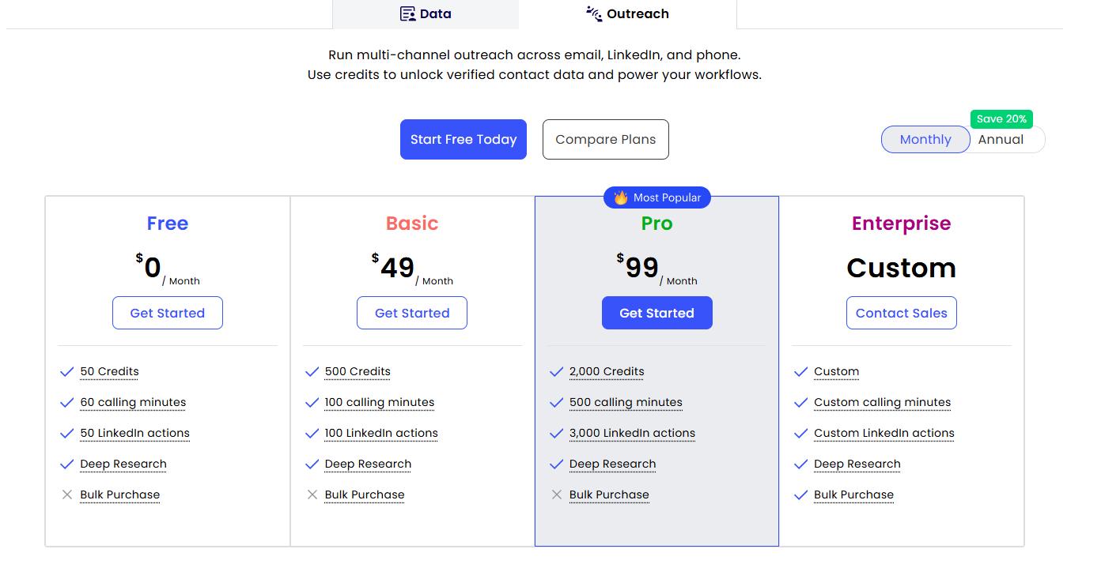1120x579 pixels.
Task: Click Deep Research link in Enterprise column
Action: click(857, 464)
